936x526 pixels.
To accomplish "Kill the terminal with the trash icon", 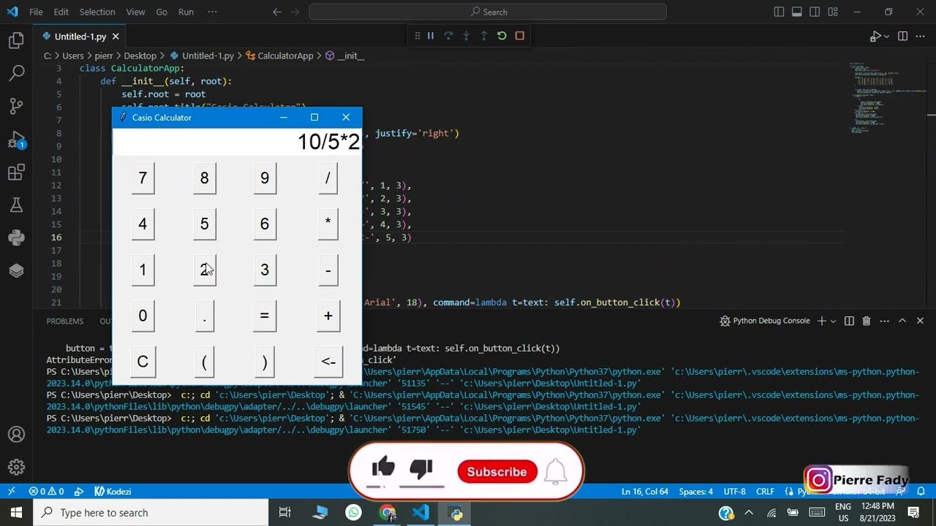I will 867,321.
